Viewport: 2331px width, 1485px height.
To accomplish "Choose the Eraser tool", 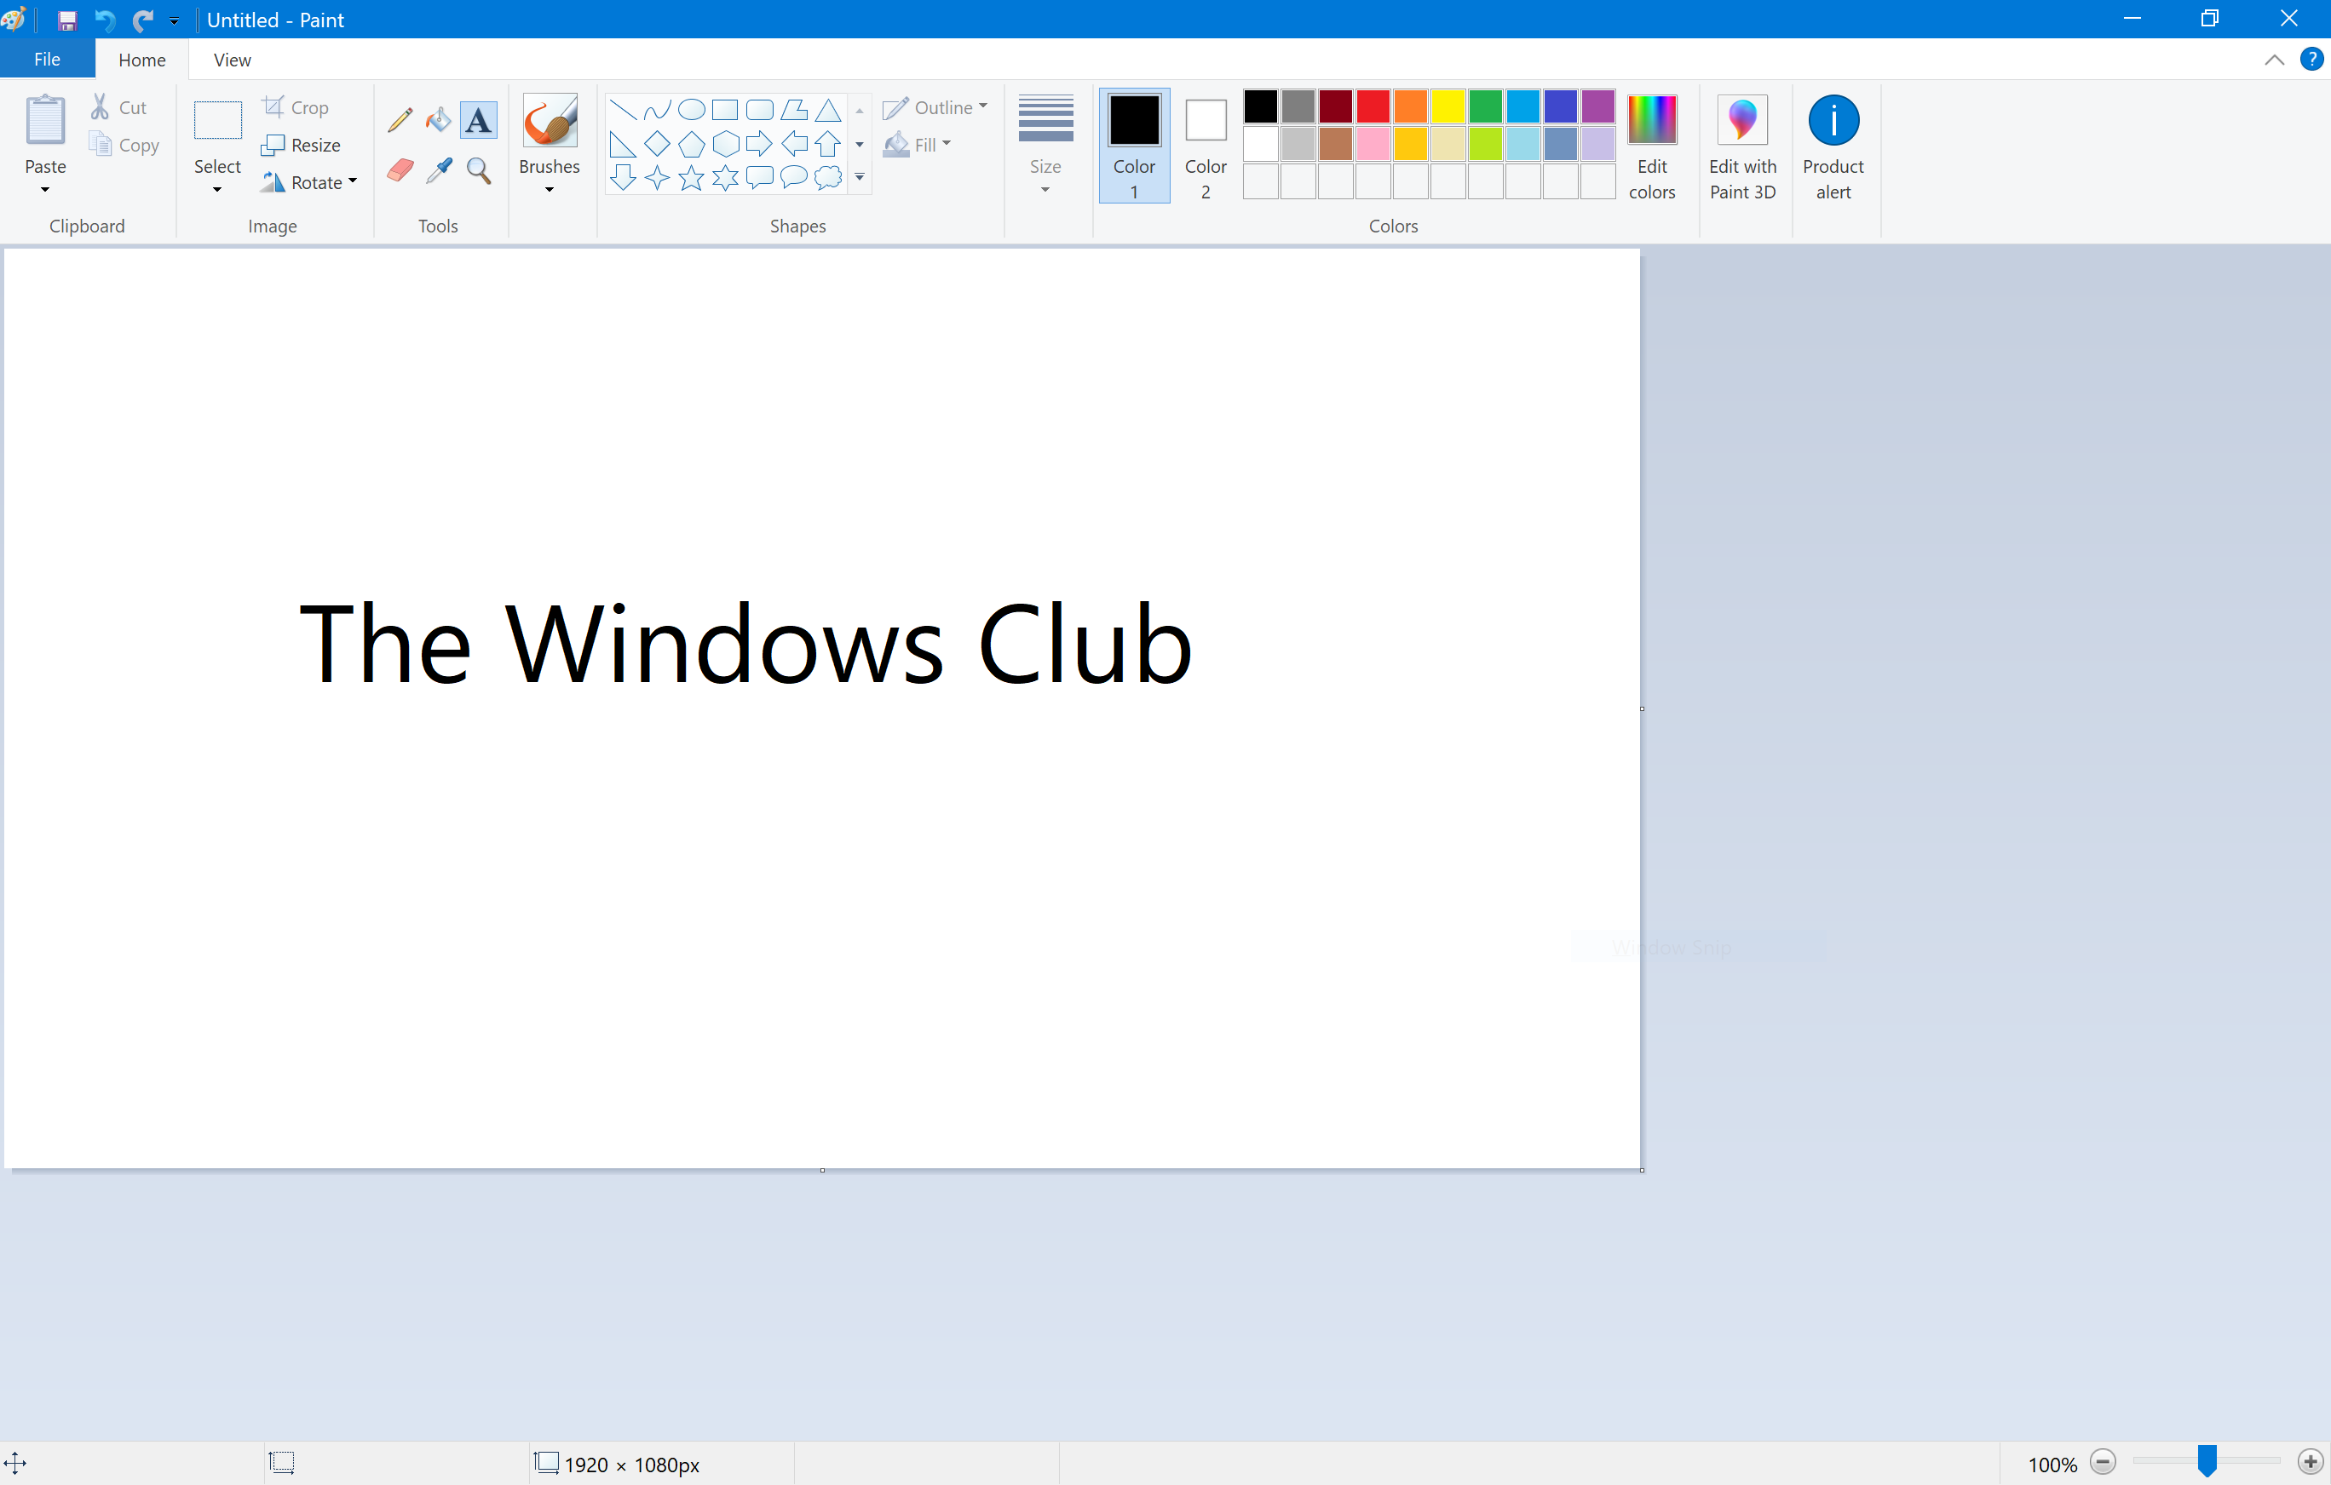I will (400, 170).
